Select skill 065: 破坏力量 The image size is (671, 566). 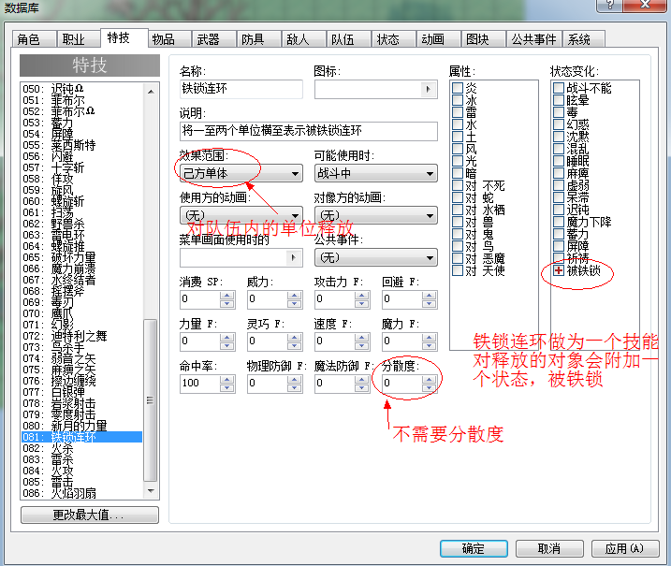tap(81, 257)
